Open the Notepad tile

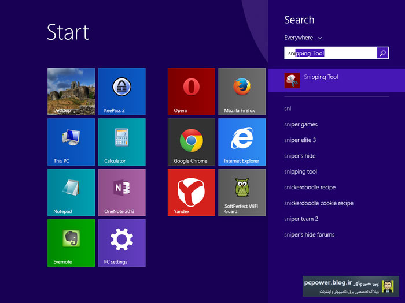71,192
